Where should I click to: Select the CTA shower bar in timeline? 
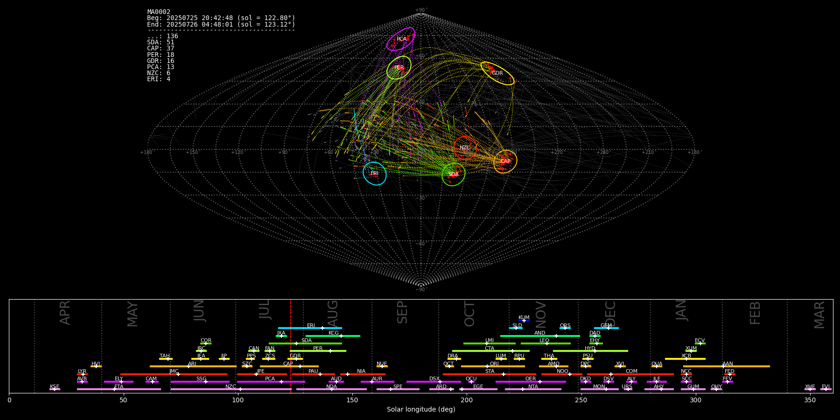coord(491,351)
